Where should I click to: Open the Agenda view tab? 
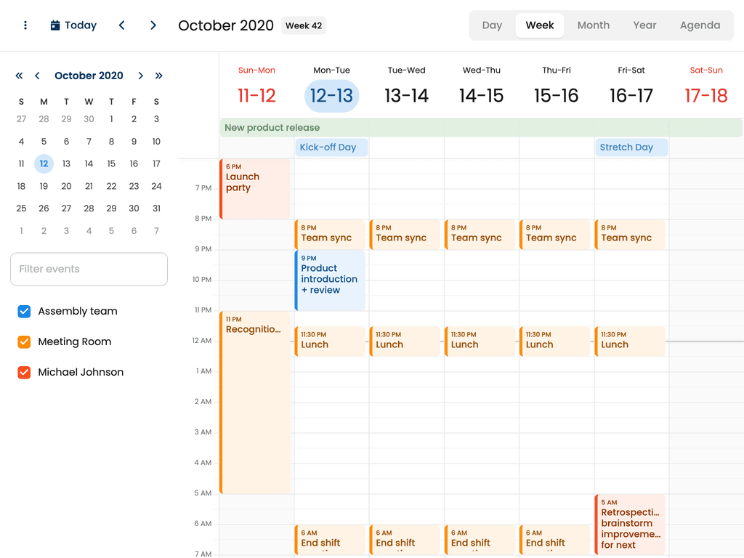pos(700,25)
